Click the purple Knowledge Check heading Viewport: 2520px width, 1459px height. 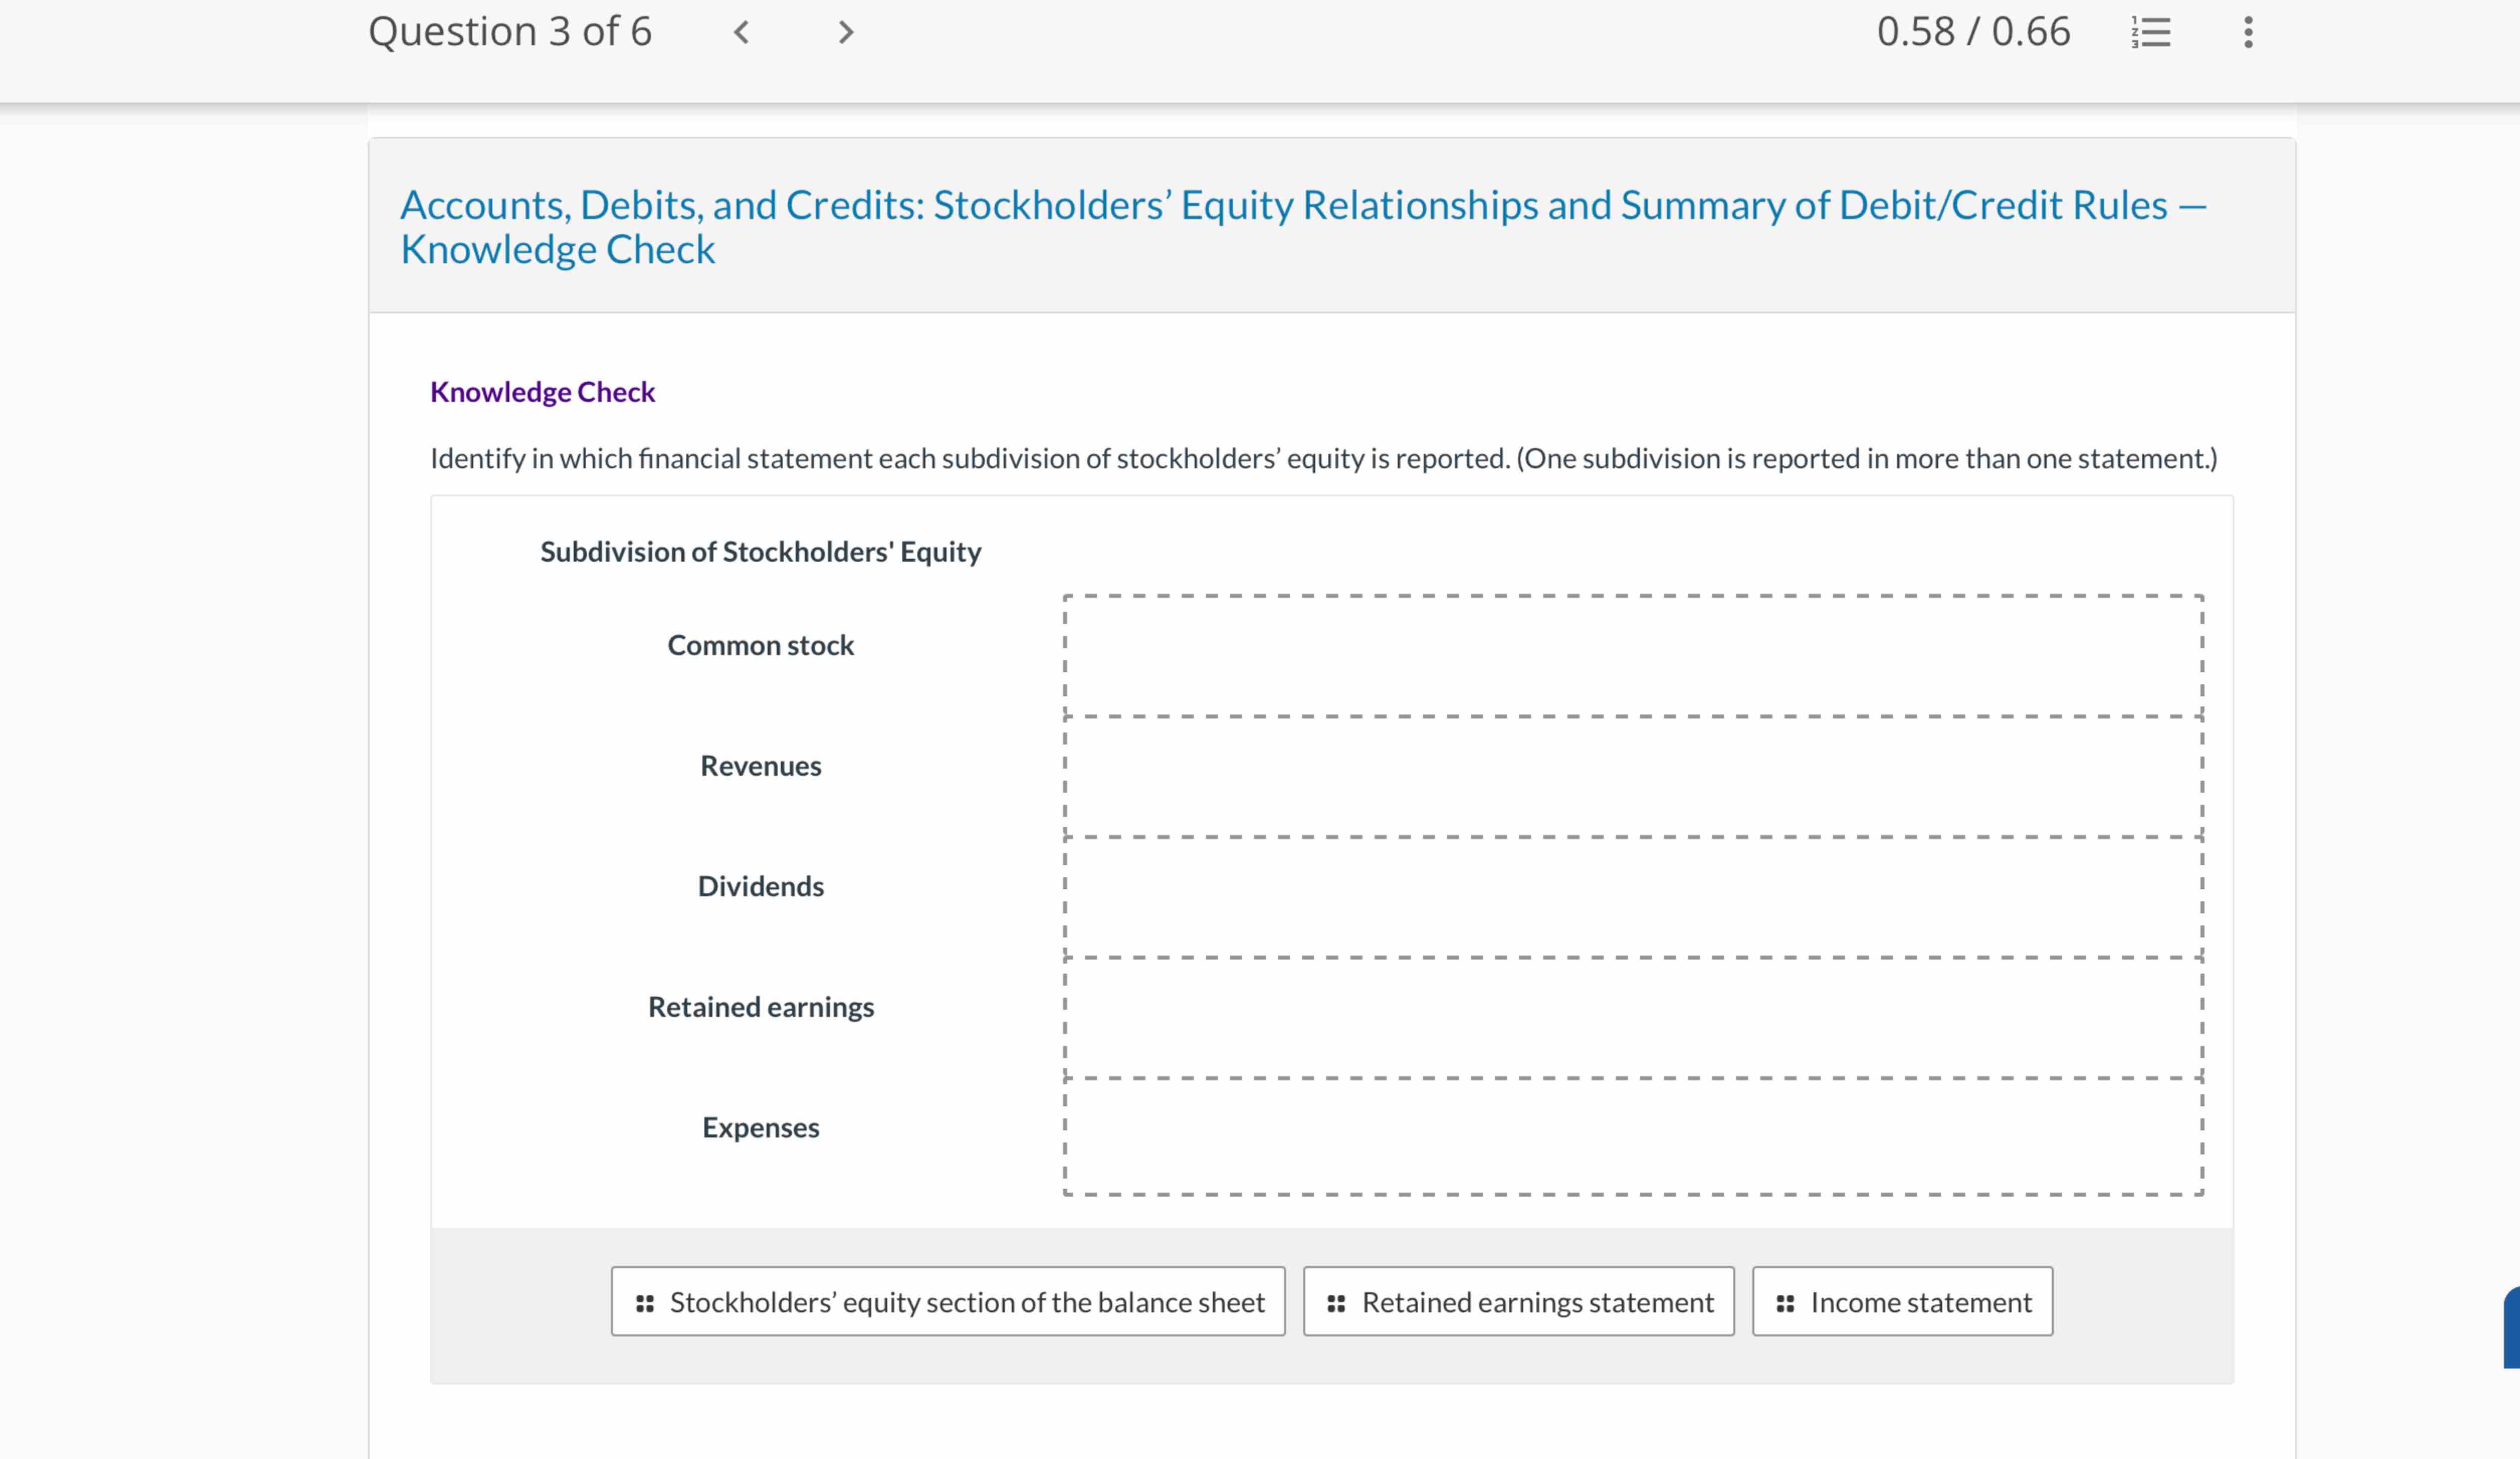pyautogui.click(x=542, y=392)
